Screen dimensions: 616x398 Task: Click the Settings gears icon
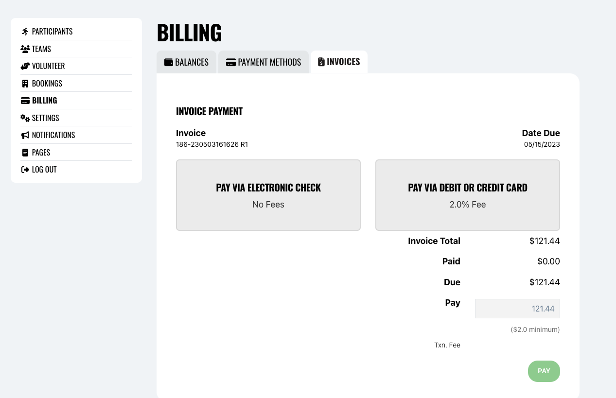[x=25, y=118]
